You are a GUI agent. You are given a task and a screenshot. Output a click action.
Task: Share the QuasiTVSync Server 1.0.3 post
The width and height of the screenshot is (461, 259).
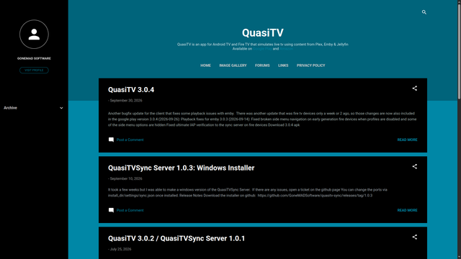tap(415, 166)
